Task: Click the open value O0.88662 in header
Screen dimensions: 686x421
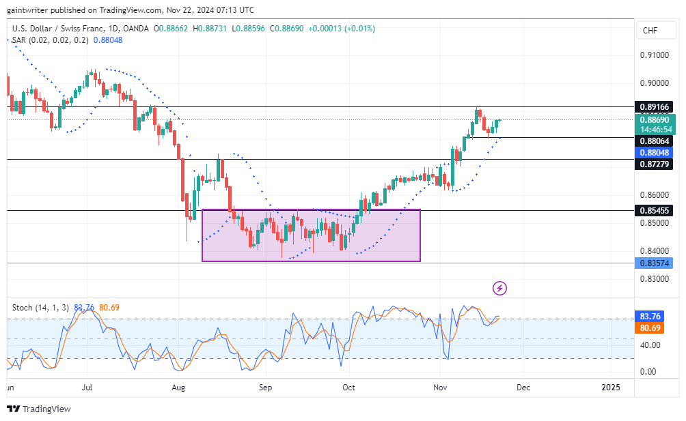Action: 171,29
